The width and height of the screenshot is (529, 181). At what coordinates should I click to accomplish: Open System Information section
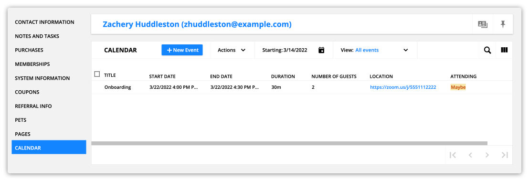[42, 78]
